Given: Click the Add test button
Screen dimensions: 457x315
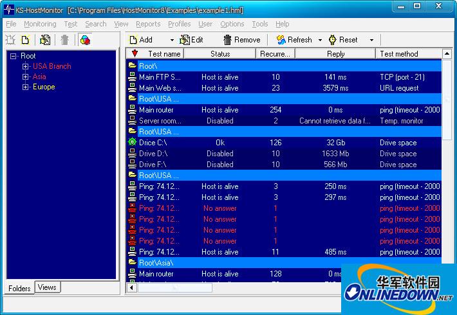Looking at the screenshot, I should click(x=141, y=40).
